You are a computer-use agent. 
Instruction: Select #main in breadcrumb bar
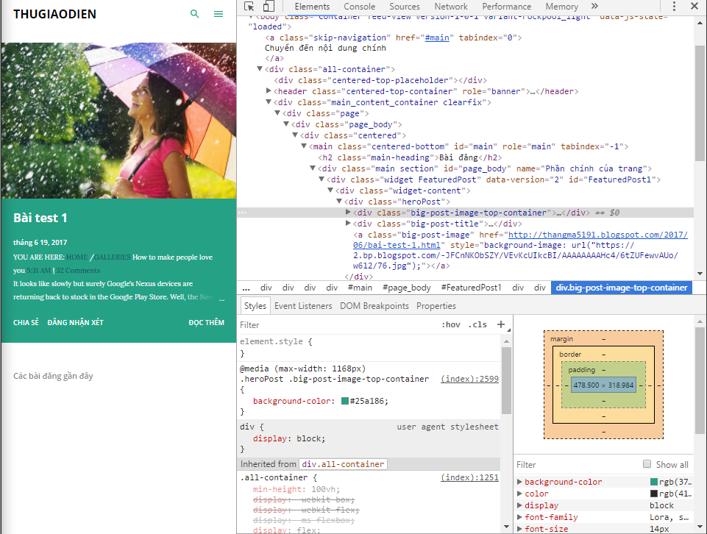360,288
